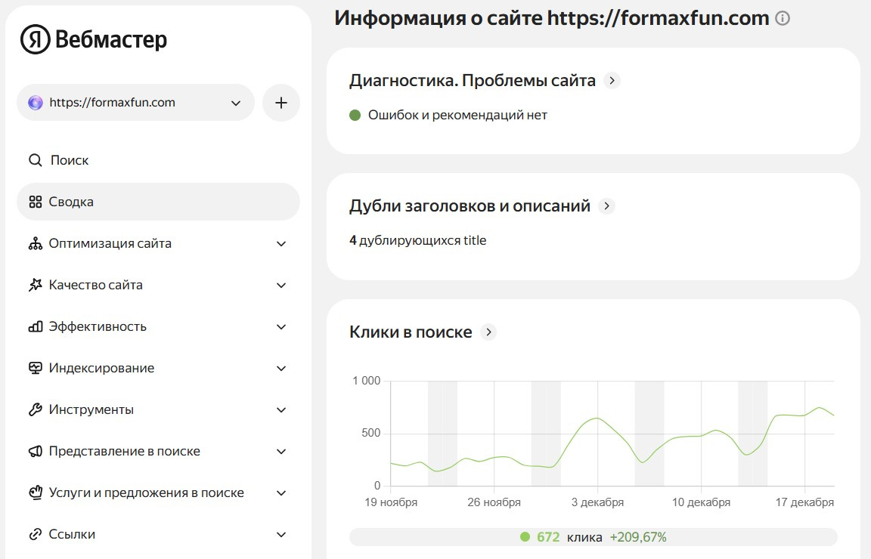Expand Оптимизация сайта section chevron
This screenshot has height=559, width=871.
(x=281, y=244)
